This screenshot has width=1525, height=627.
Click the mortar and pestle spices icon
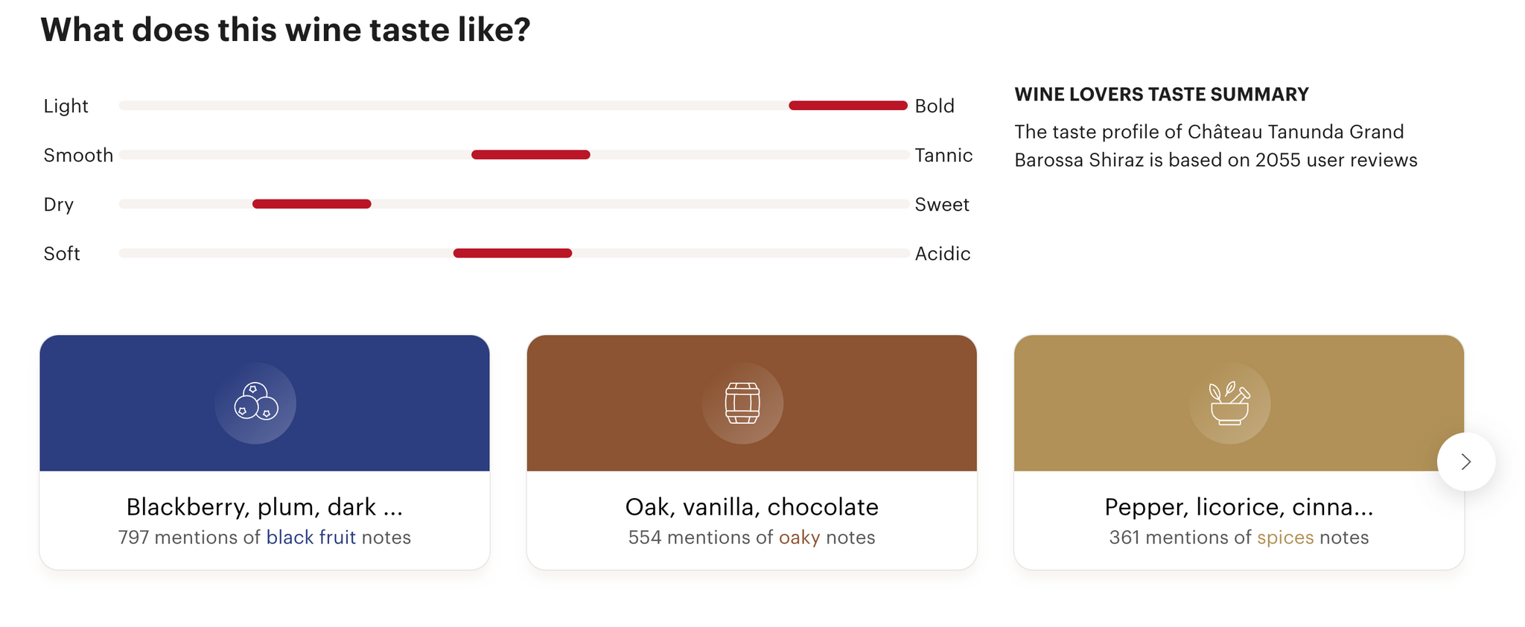coord(1229,403)
